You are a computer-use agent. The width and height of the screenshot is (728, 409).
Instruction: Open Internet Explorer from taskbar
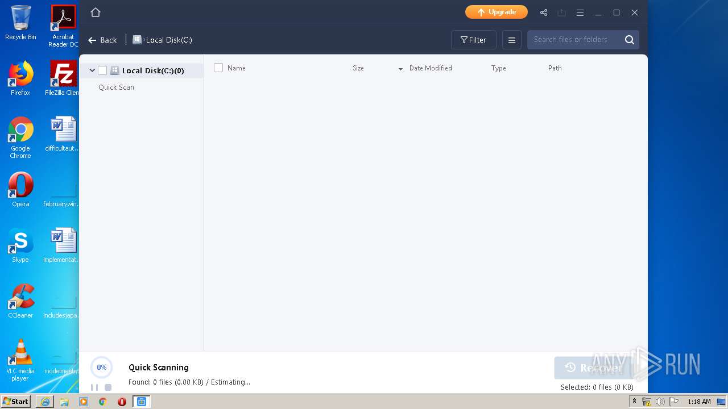(45, 402)
